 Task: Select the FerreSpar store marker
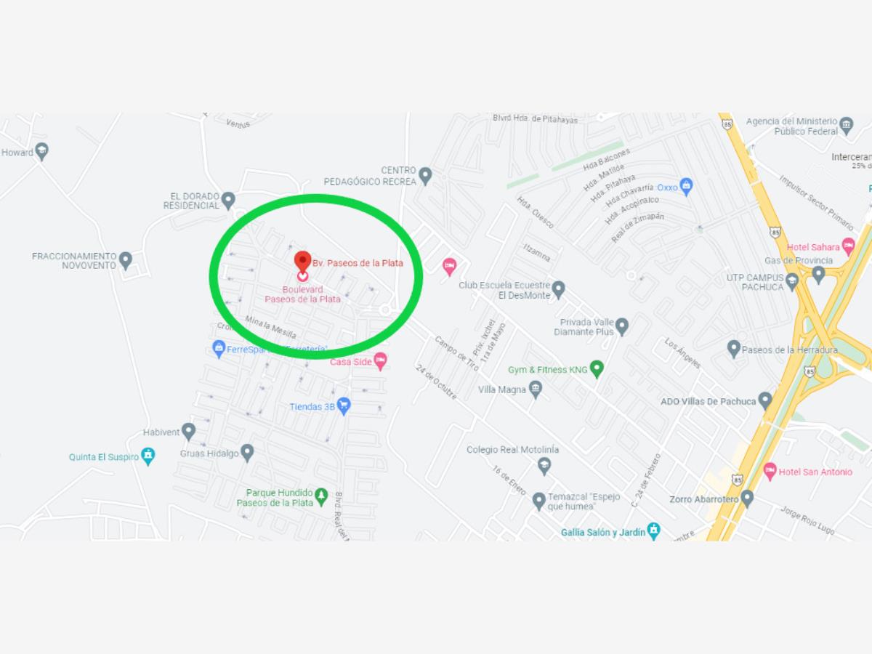point(219,348)
